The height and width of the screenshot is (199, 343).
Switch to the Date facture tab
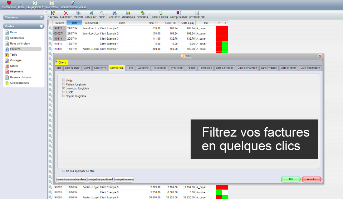[x=72, y=68]
